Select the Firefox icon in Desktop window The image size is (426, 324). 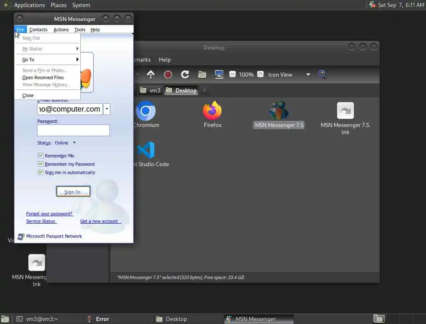pos(212,110)
